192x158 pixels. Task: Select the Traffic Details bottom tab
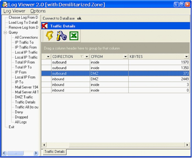click(x=55, y=152)
